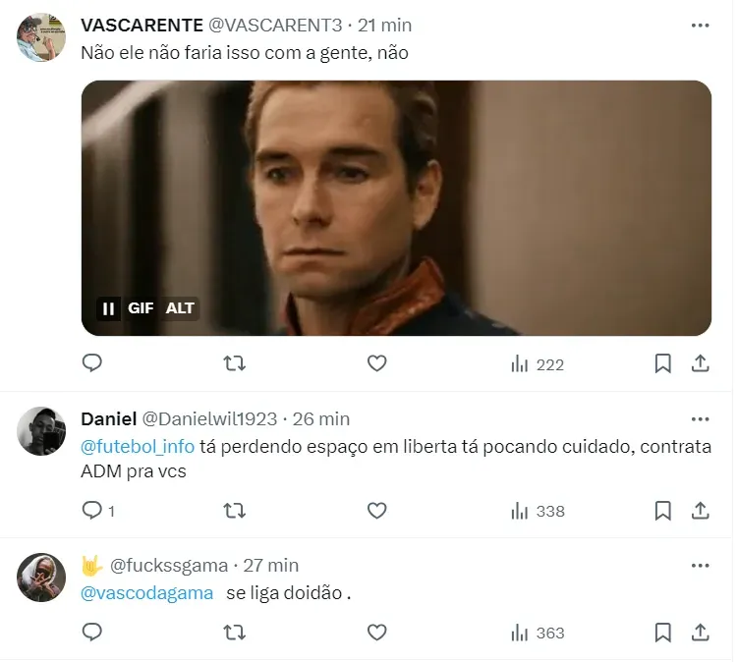Open more options on VASCARENTE's tweet
This screenshot has width=738, height=662.
(x=700, y=26)
